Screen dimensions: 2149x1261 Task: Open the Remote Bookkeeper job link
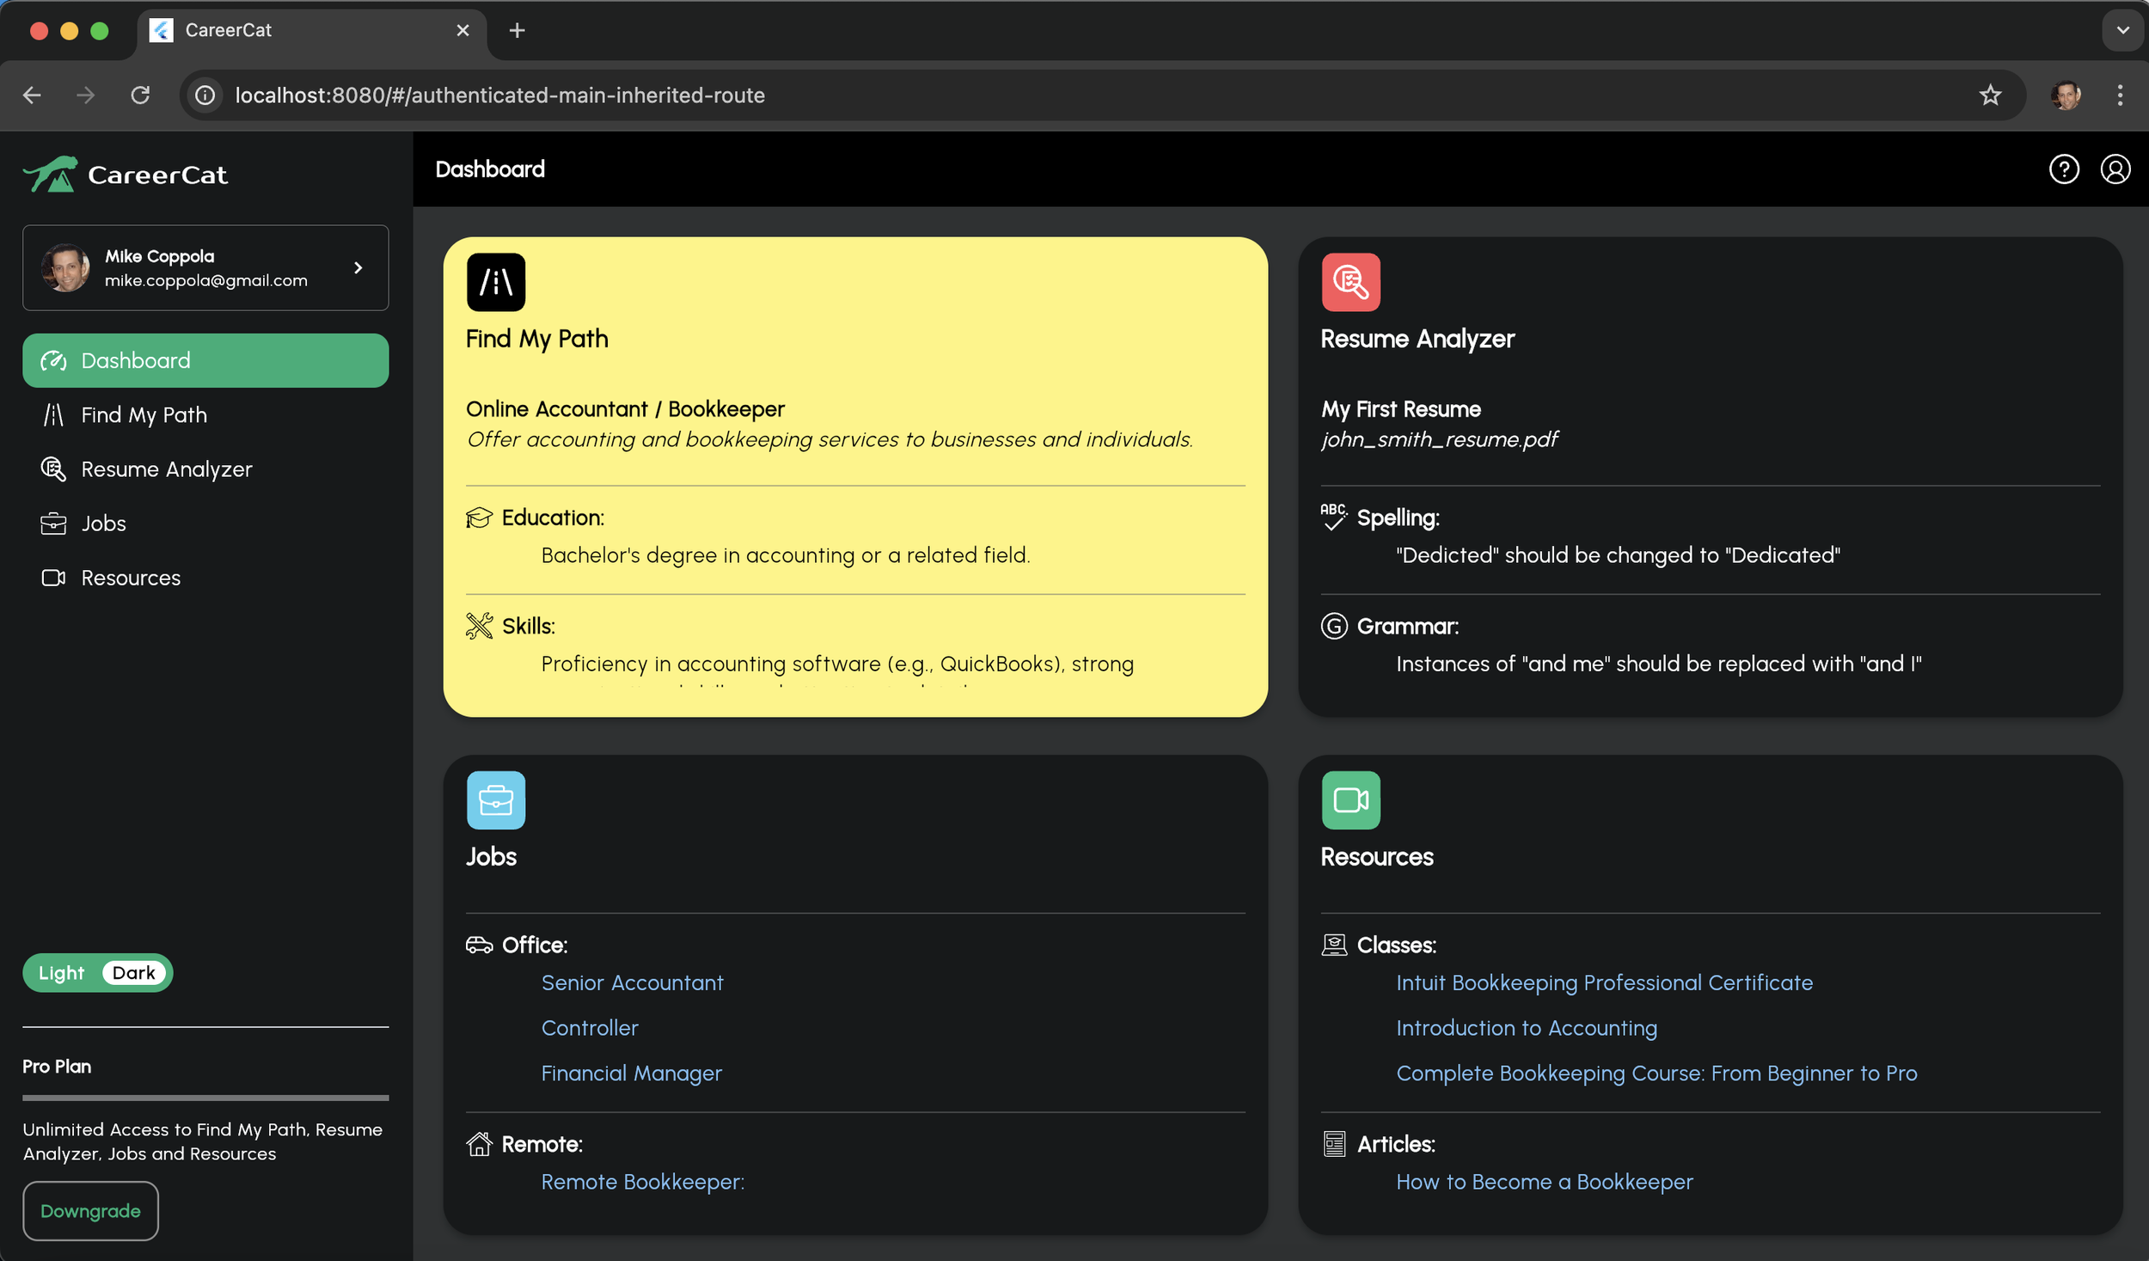642,1182
